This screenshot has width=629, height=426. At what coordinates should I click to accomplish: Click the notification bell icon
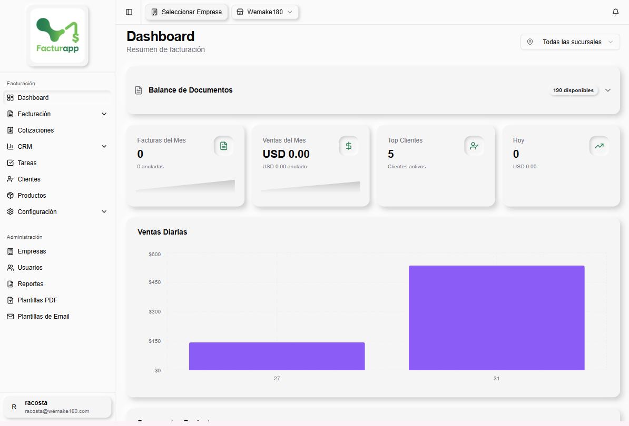pyautogui.click(x=615, y=11)
